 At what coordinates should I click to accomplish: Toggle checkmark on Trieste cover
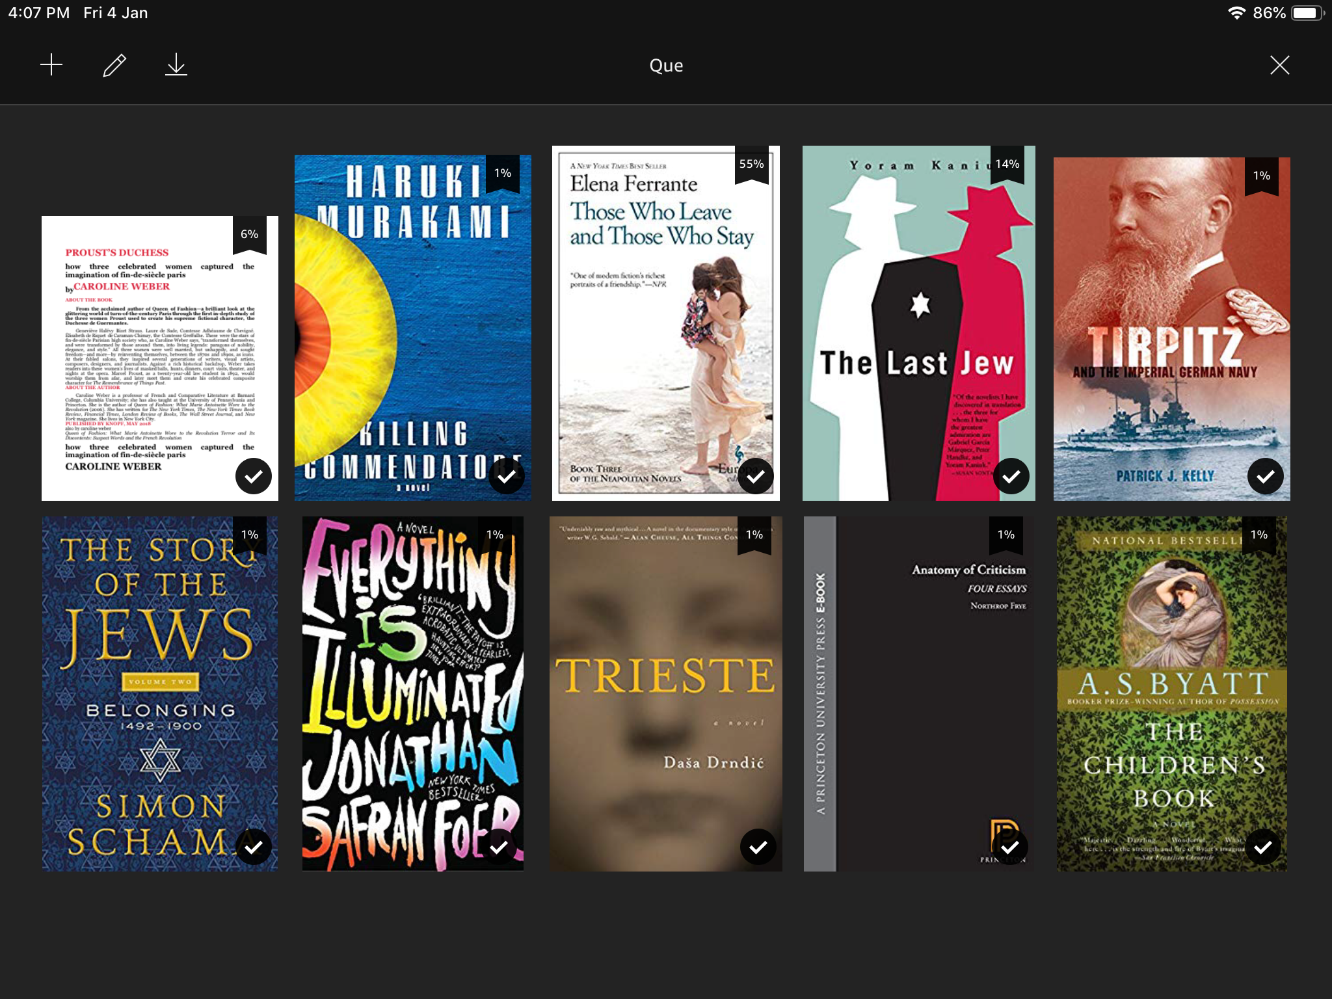tap(758, 847)
